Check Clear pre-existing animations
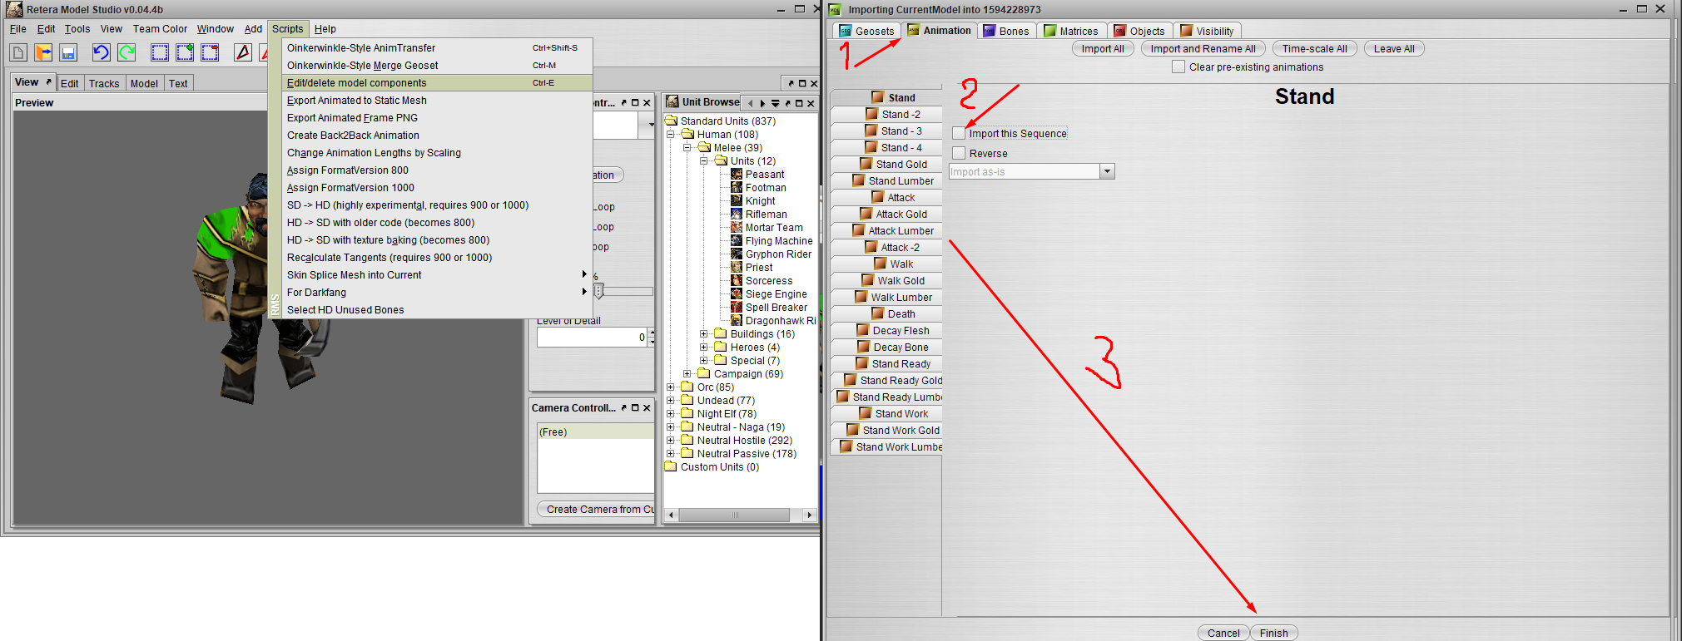This screenshot has height=641, width=1682. tap(1178, 67)
